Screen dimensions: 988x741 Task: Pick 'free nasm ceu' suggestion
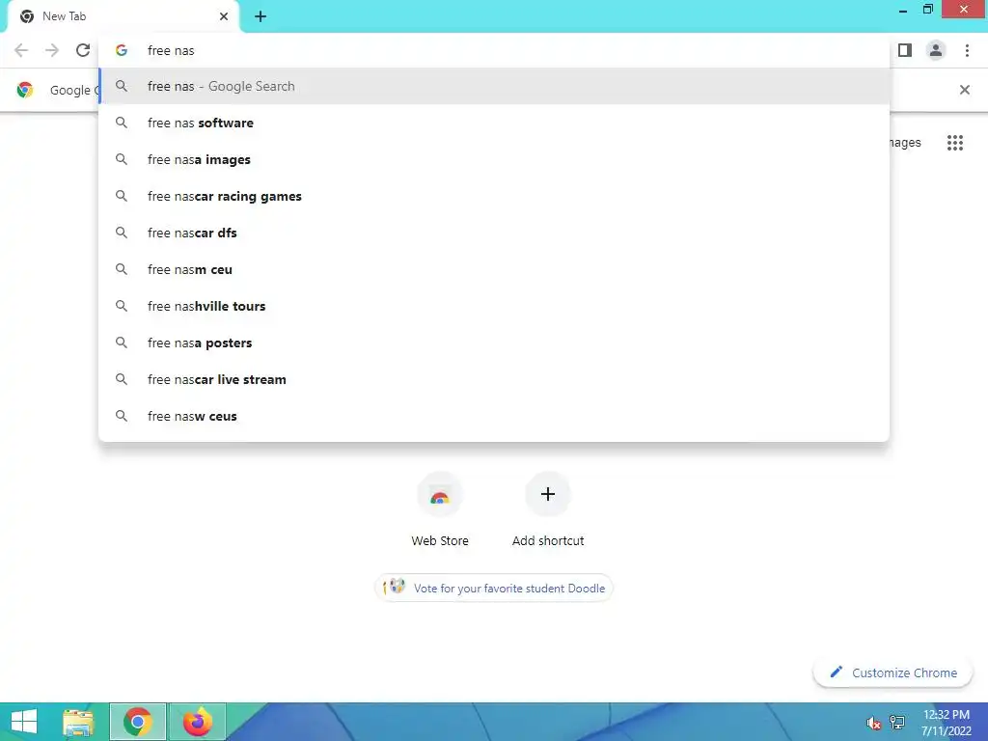coord(494,269)
